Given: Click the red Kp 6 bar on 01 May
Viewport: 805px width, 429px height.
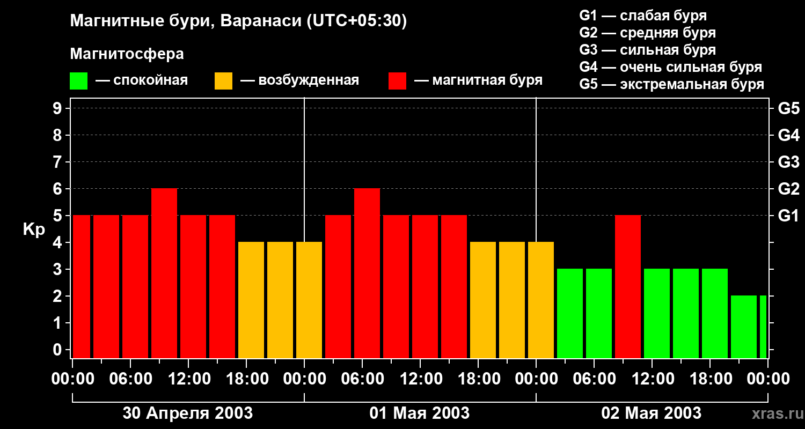Looking at the screenshot, I should point(367,273).
